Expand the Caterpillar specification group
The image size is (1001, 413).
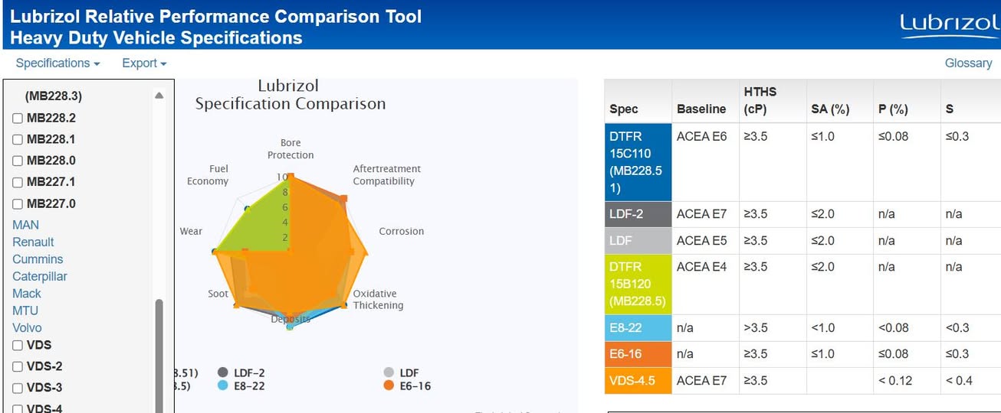pos(40,276)
